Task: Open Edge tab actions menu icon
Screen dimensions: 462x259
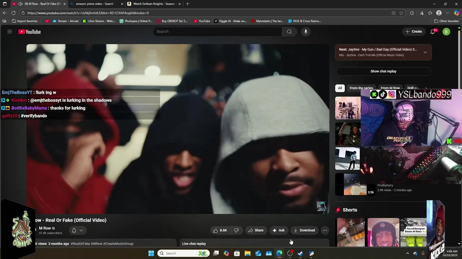Action: (x=5, y=4)
